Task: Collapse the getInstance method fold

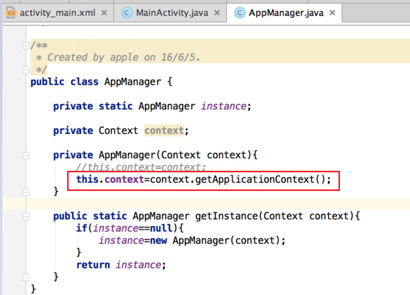Action: pos(25,216)
